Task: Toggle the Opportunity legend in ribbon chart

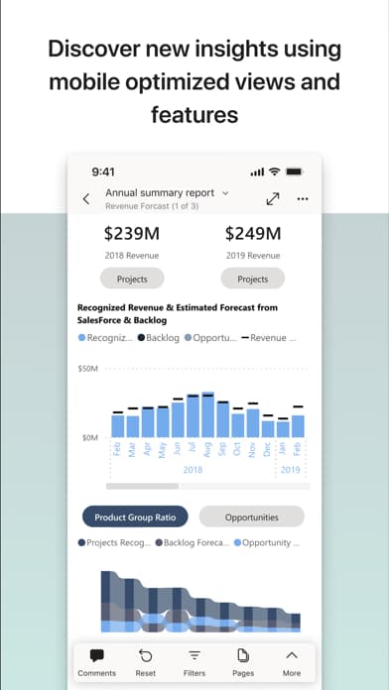Action: click(x=267, y=542)
